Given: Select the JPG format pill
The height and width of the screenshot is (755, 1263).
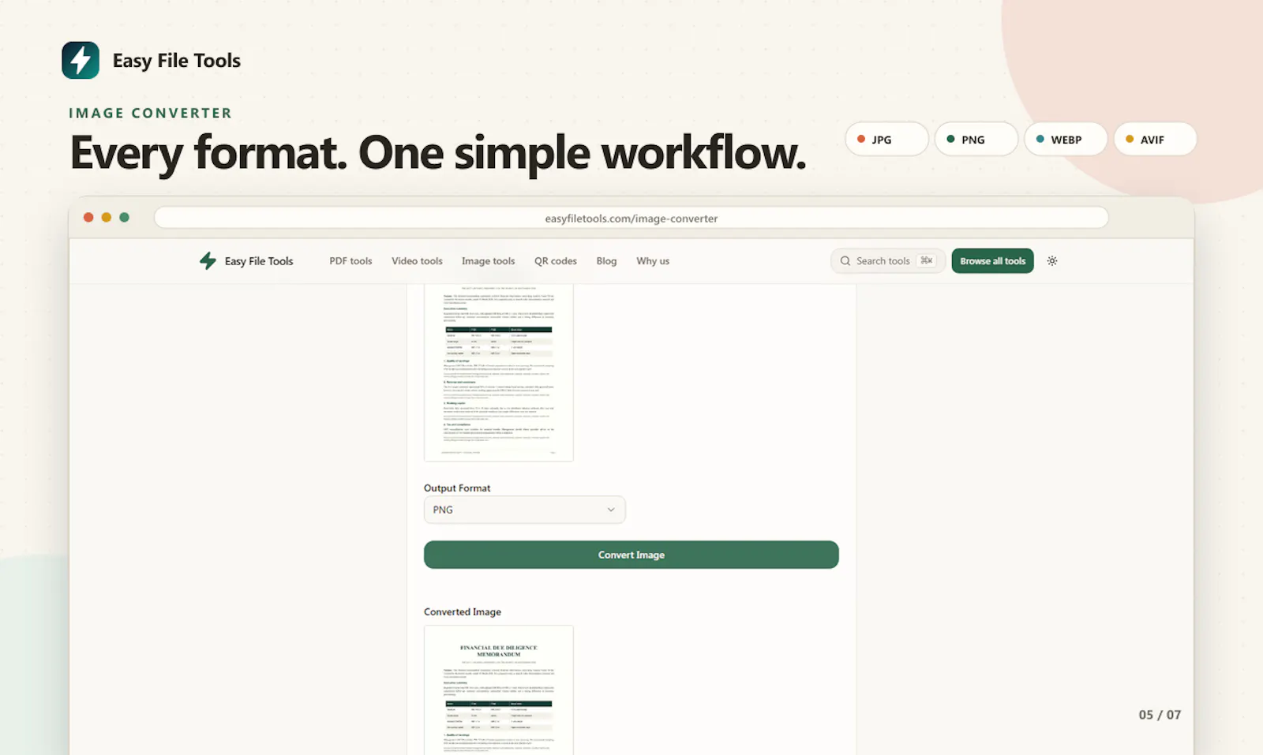Looking at the screenshot, I should coord(887,140).
